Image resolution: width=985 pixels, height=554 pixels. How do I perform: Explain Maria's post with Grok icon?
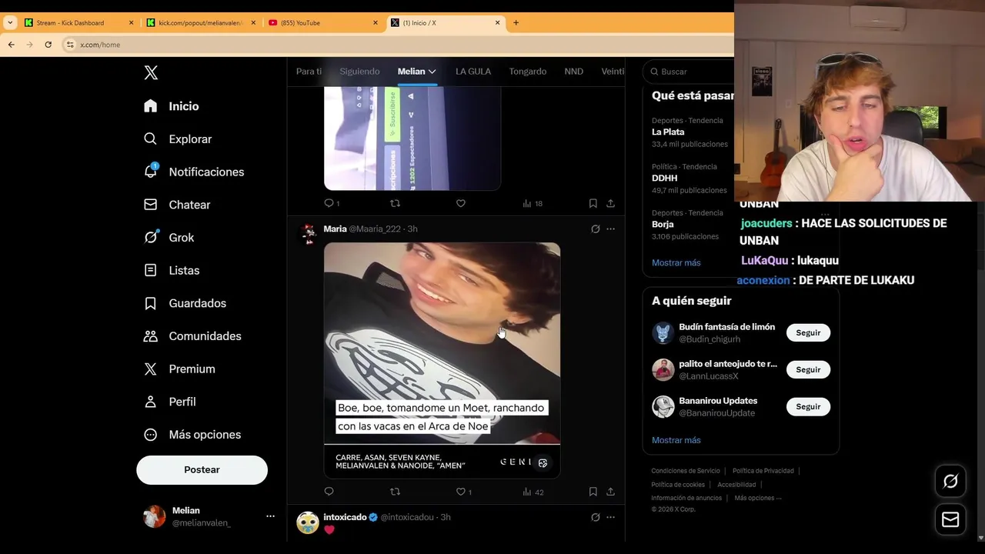coord(595,229)
